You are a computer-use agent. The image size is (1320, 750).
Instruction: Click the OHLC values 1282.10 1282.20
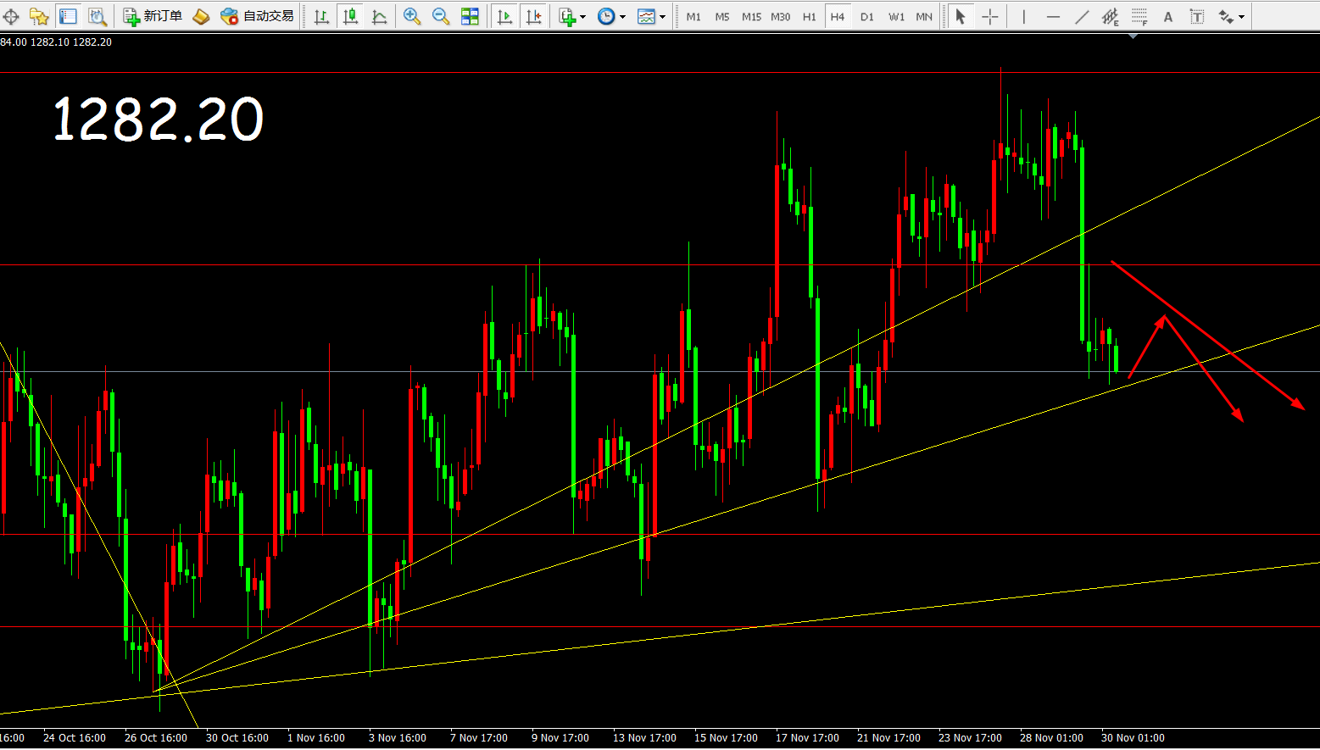[x=71, y=42]
